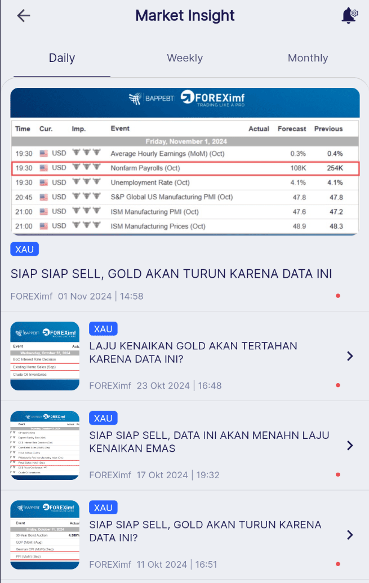Click the BAPPEBTI logo in the banner
This screenshot has height=583, width=369.
tap(152, 98)
